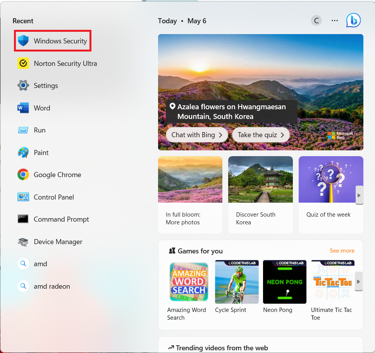Launch Command Prompt icon
375x353 pixels.
point(23,219)
